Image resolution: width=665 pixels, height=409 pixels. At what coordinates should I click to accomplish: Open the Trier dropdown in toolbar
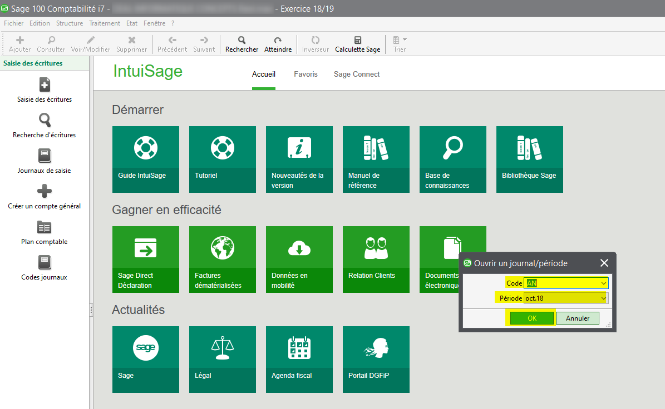(400, 44)
